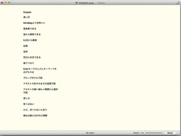This screenshot has width=181, height=136.
Task: Select the テキストの囲い線も４種類 note
Action: tap(40, 91)
